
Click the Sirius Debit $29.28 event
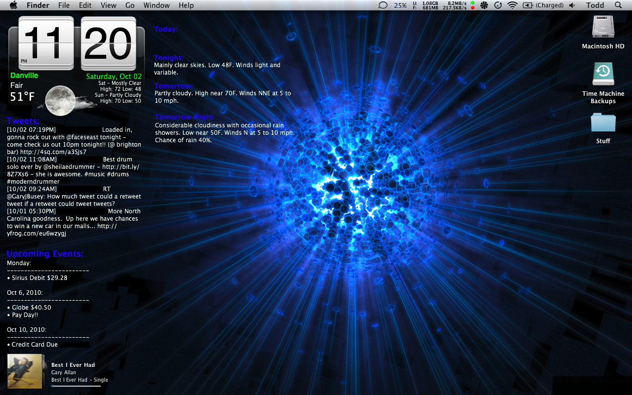[37, 278]
